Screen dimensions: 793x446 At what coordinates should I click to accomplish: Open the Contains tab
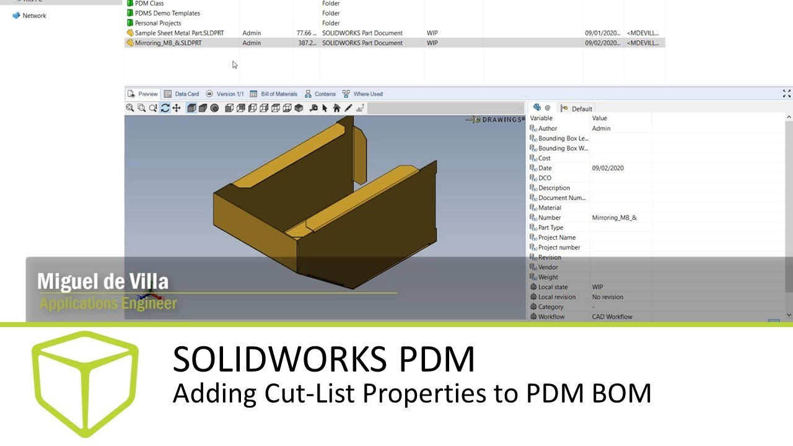pos(320,94)
